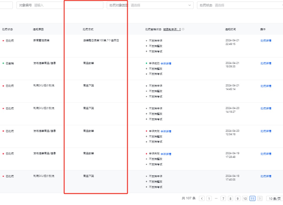Click the next page arrow in pagination
The image size is (283, 205).
coord(260,198)
